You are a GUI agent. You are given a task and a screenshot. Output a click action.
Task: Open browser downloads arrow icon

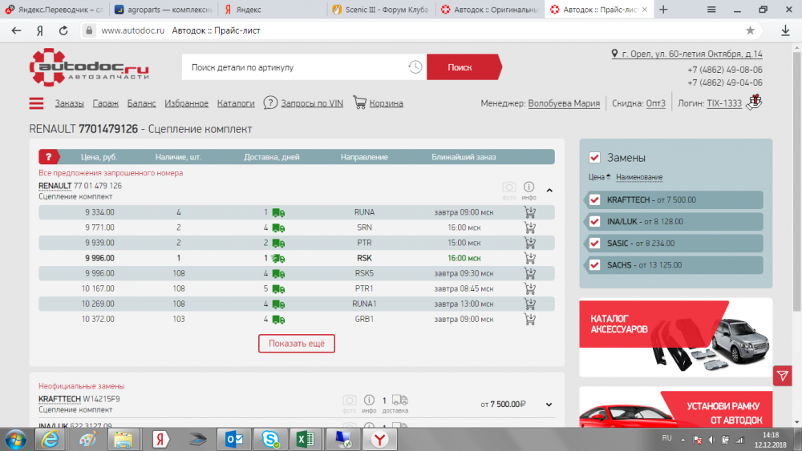point(785,30)
